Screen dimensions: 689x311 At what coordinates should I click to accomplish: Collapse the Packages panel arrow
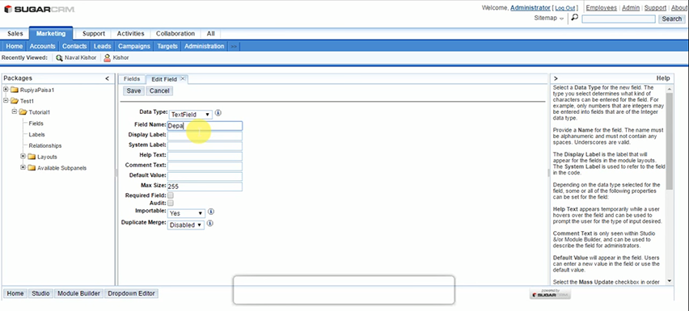[107, 78]
